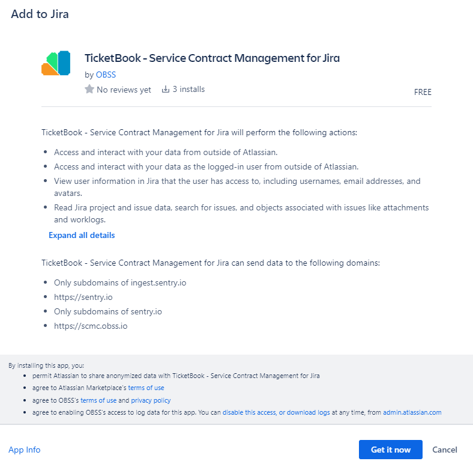The height and width of the screenshot is (467, 473).
Task: Click the FREE price label
Action: click(x=423, y=92)
